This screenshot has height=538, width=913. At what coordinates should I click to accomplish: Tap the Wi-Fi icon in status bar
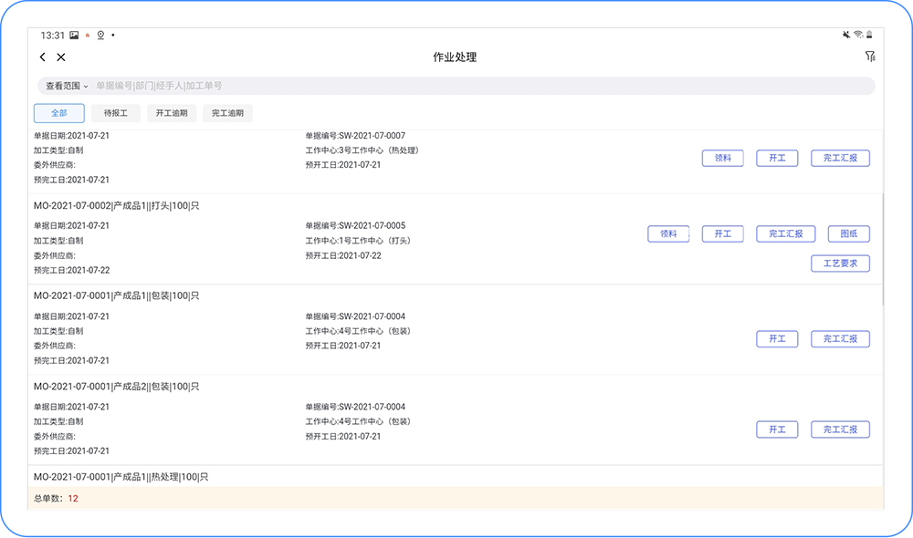pyautogui.click(x=858, y=35)
